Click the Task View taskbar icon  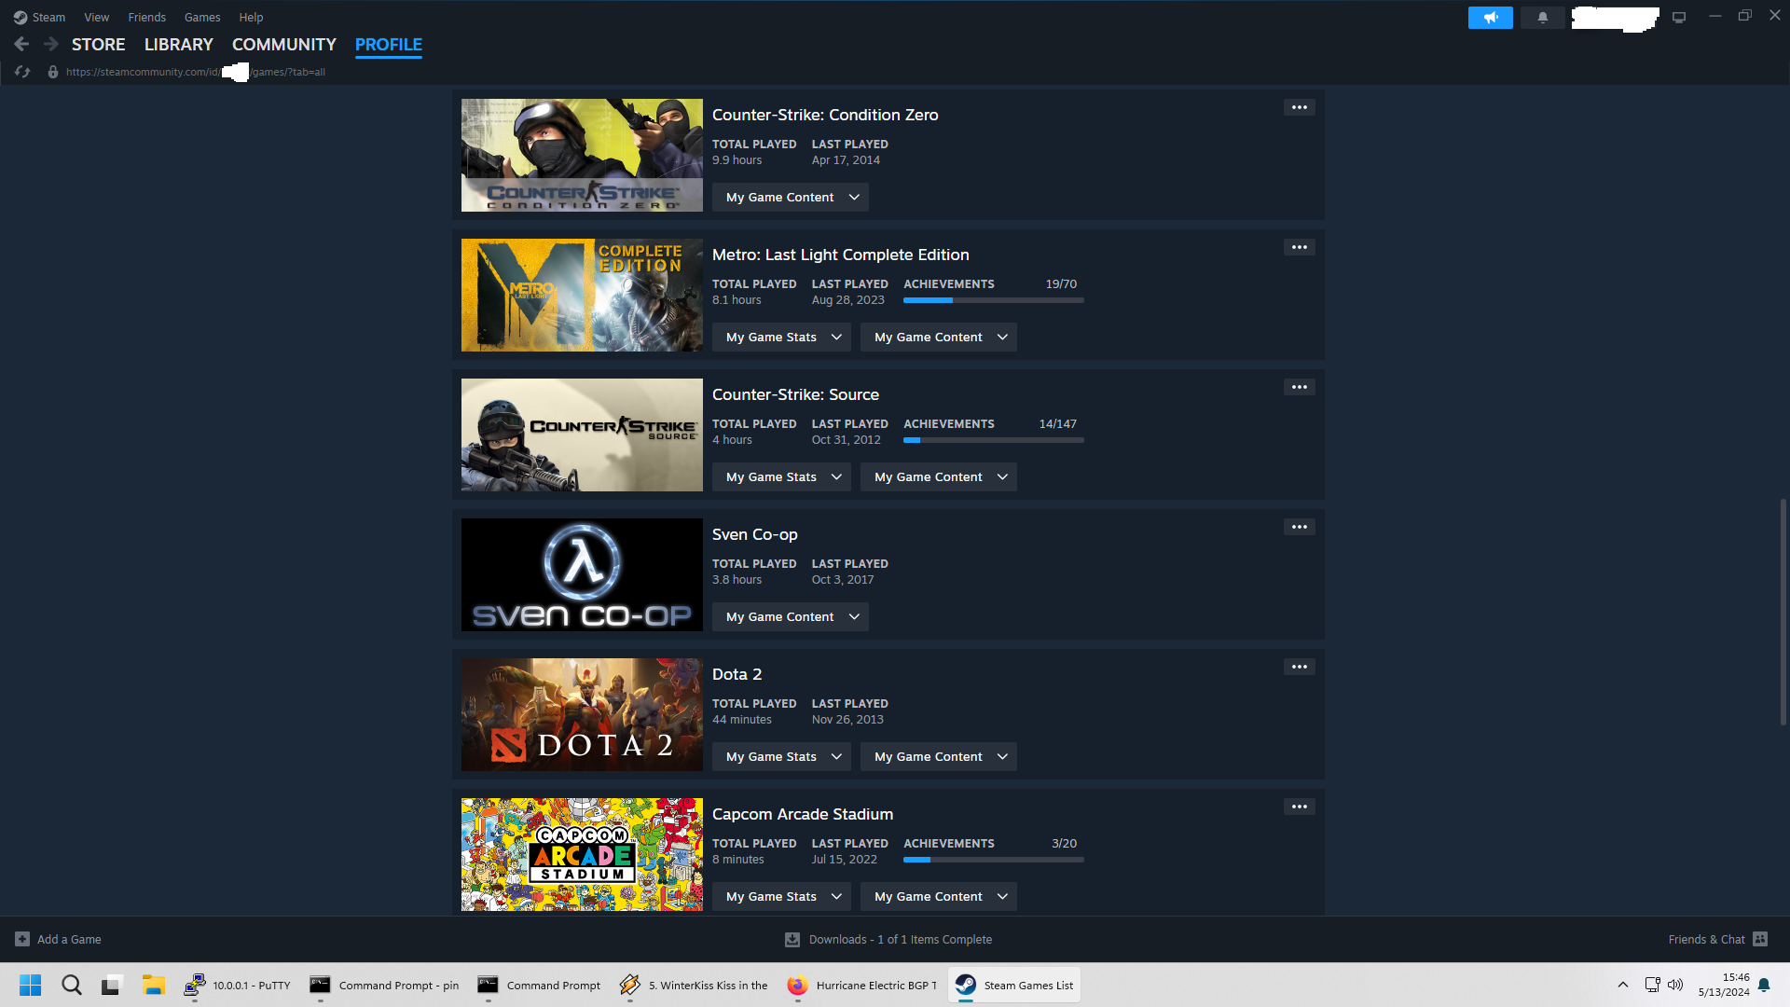[x=112, y=985]
